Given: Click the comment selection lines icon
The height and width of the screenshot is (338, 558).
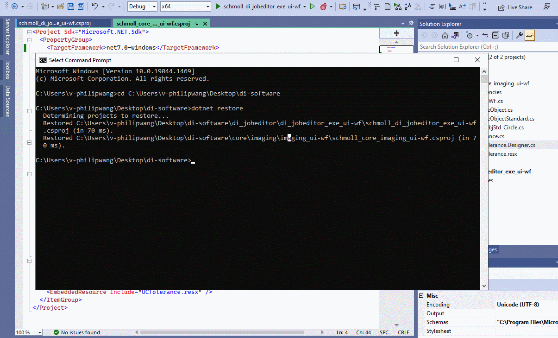Looking at the screenshot, I should tap(432, 7).
